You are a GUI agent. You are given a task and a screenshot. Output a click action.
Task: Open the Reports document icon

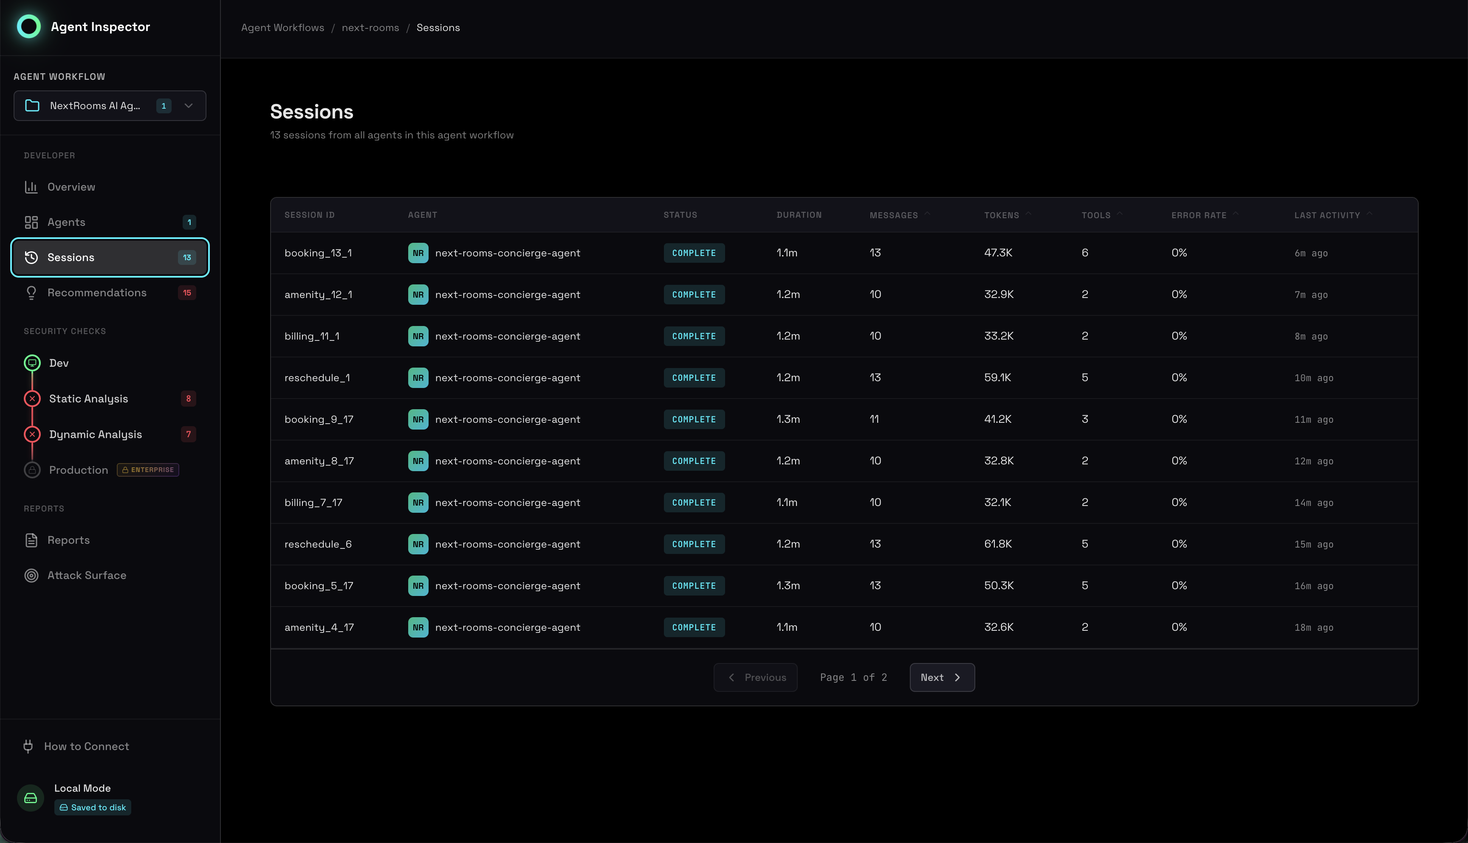[x=31, y=540]
